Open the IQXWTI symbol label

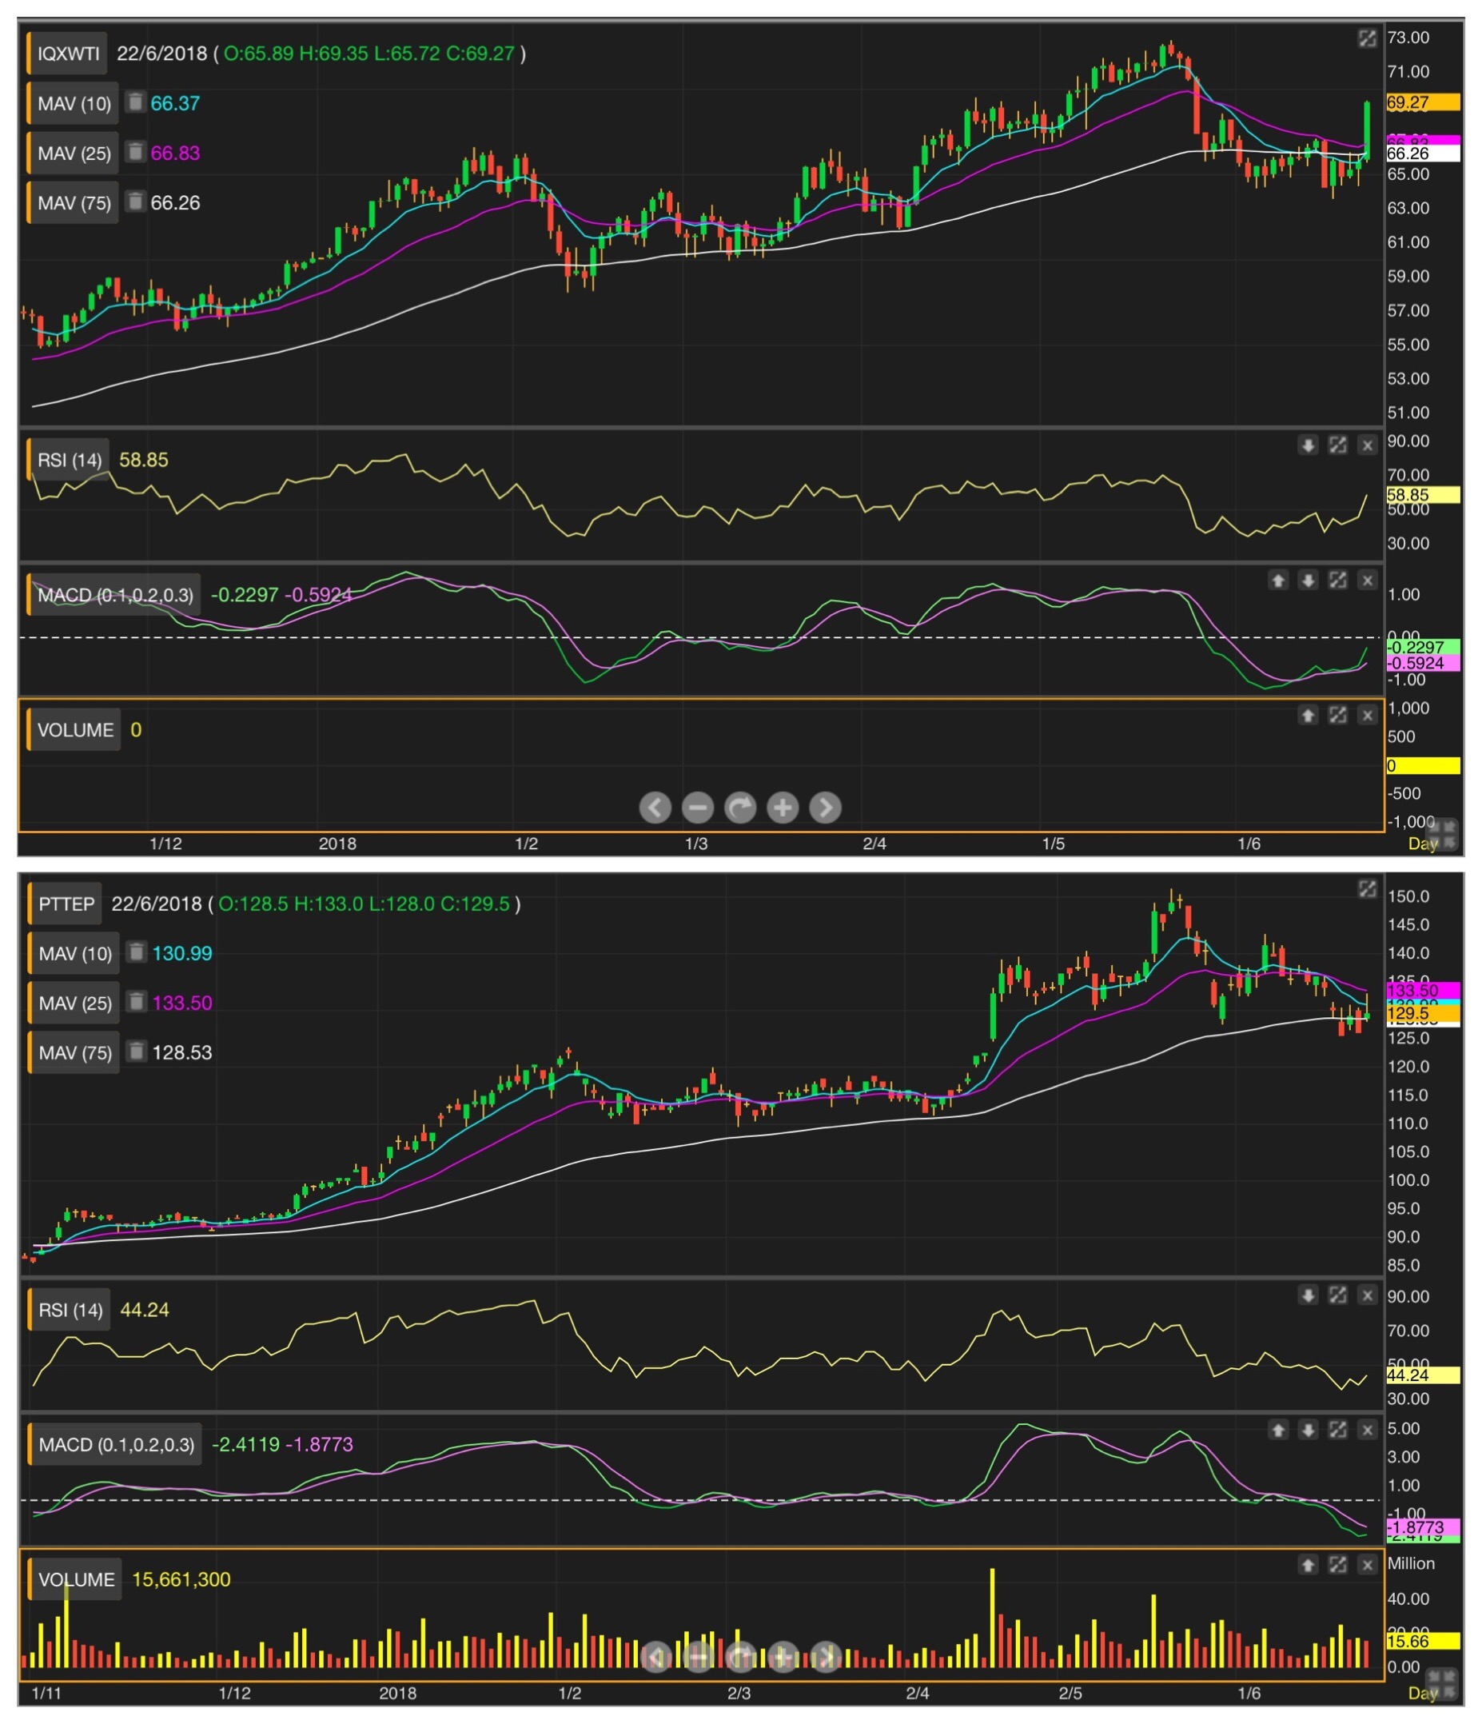click(x=67, y=54)
